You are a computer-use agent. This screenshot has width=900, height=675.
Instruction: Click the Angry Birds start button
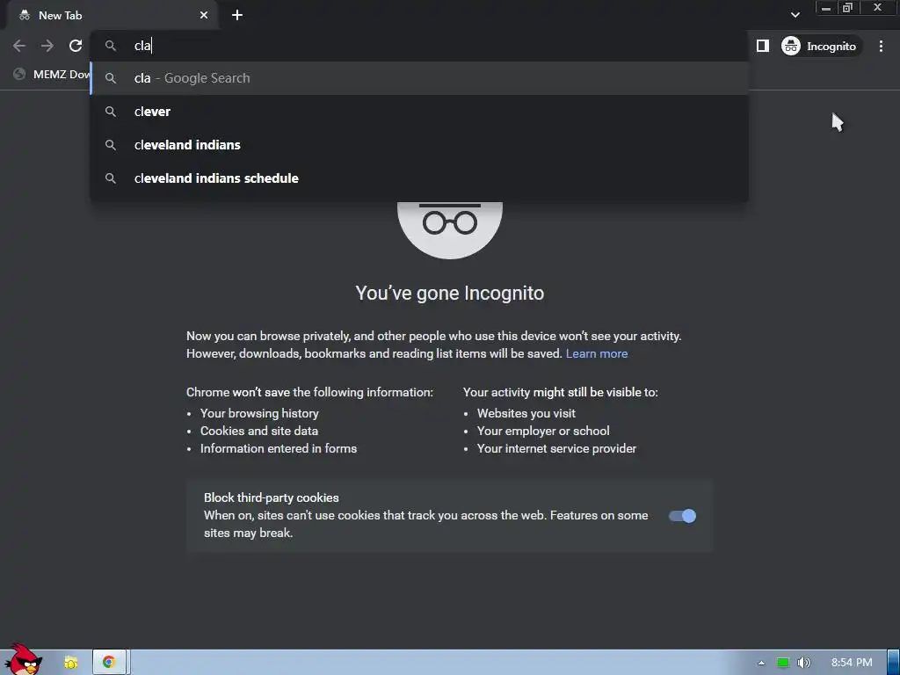[x=22, y=660]
